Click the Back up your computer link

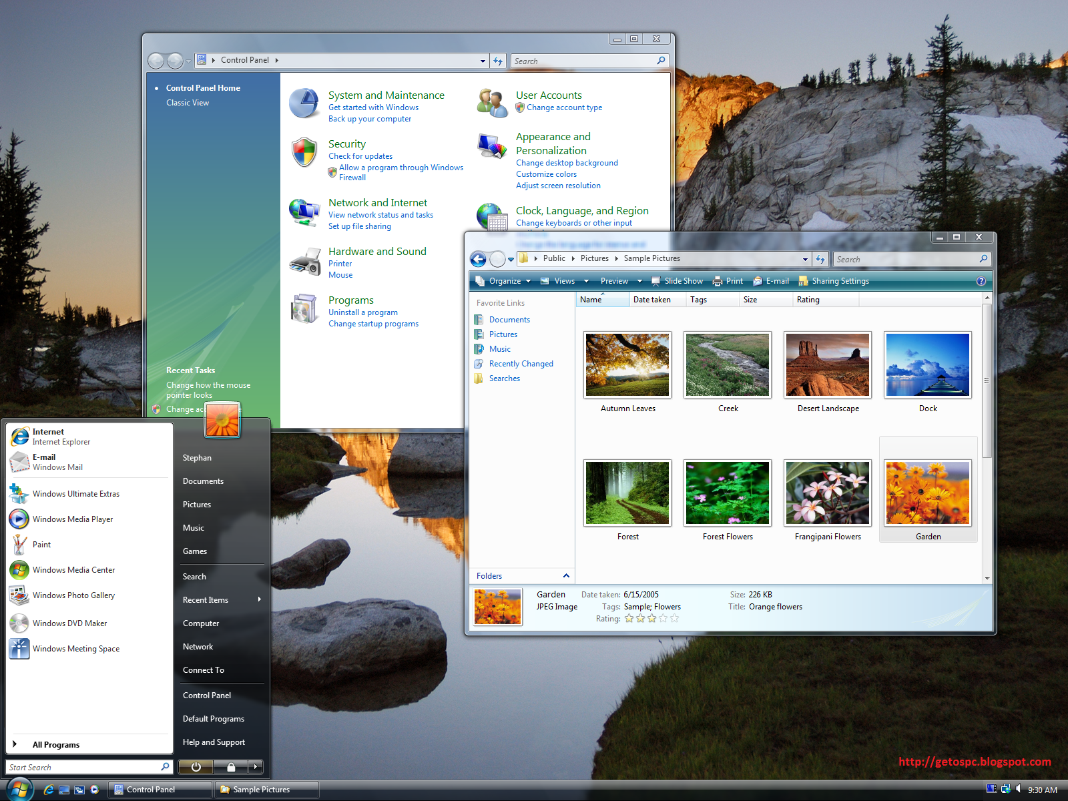(370, 119)
